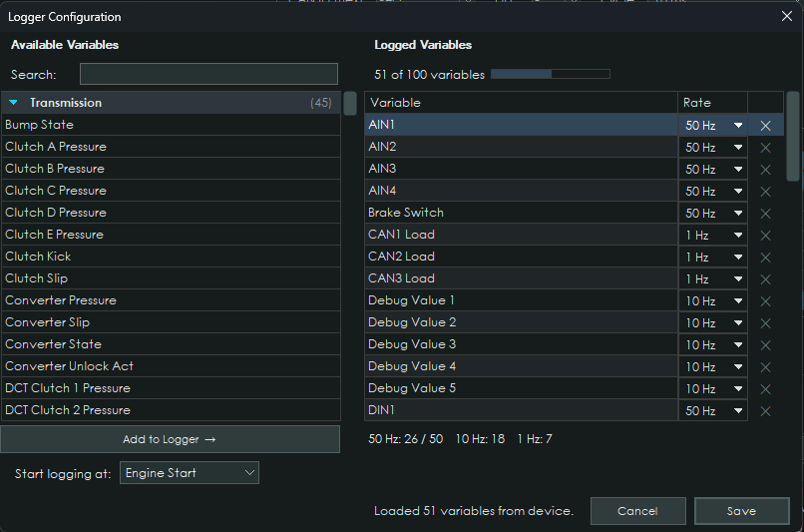
Task: Select Clutch Kick variable
Action: coord(171,257)
